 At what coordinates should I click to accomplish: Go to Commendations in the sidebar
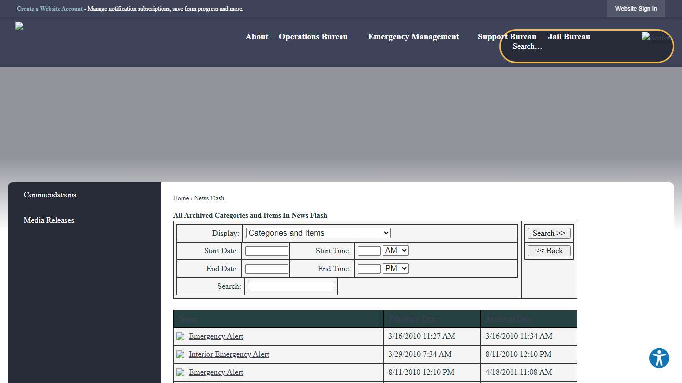point(50,195)
